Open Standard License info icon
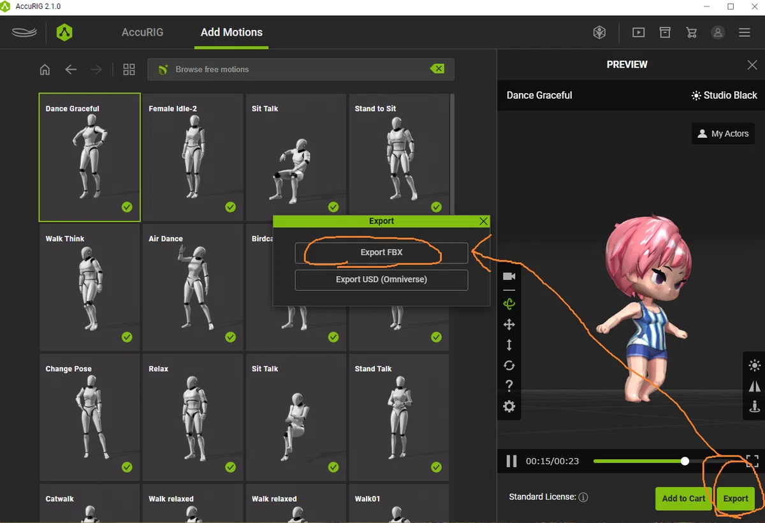 [583, 497]
